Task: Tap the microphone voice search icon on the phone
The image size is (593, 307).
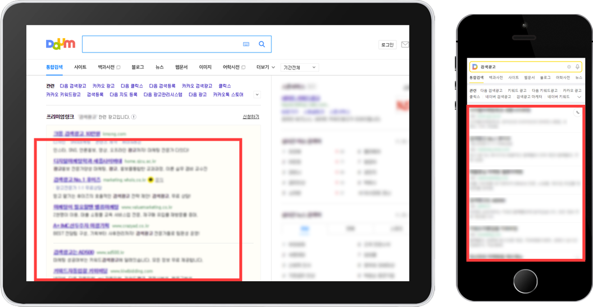Action: click(577, 67)
